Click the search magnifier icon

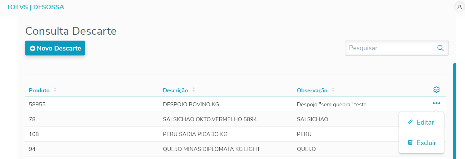pyautogui.click(x=440, y=48)
